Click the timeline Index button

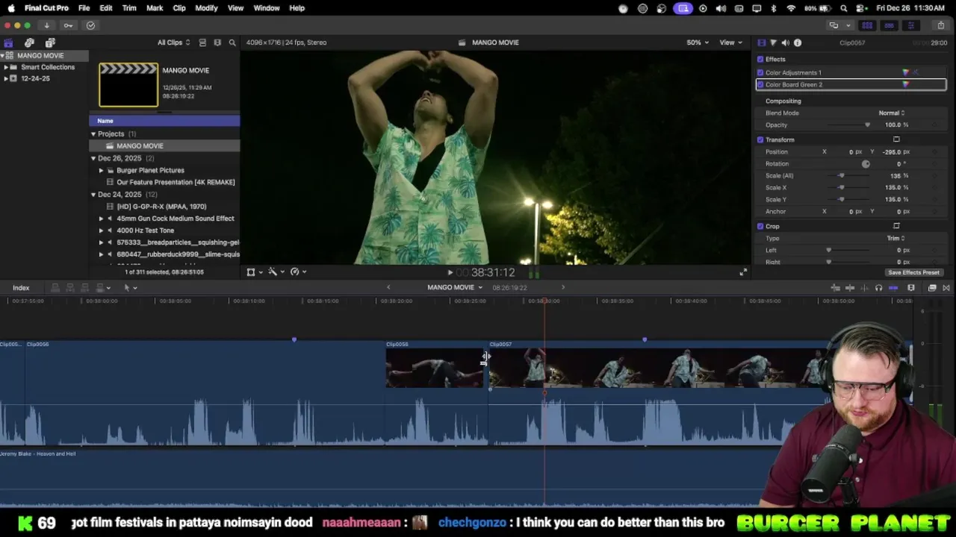21,288
